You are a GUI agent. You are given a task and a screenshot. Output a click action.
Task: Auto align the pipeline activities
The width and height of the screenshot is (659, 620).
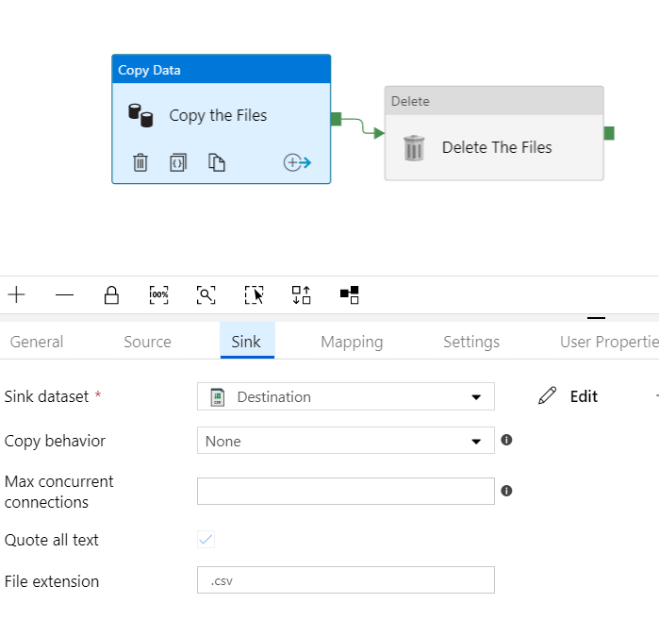pos(302,294)
